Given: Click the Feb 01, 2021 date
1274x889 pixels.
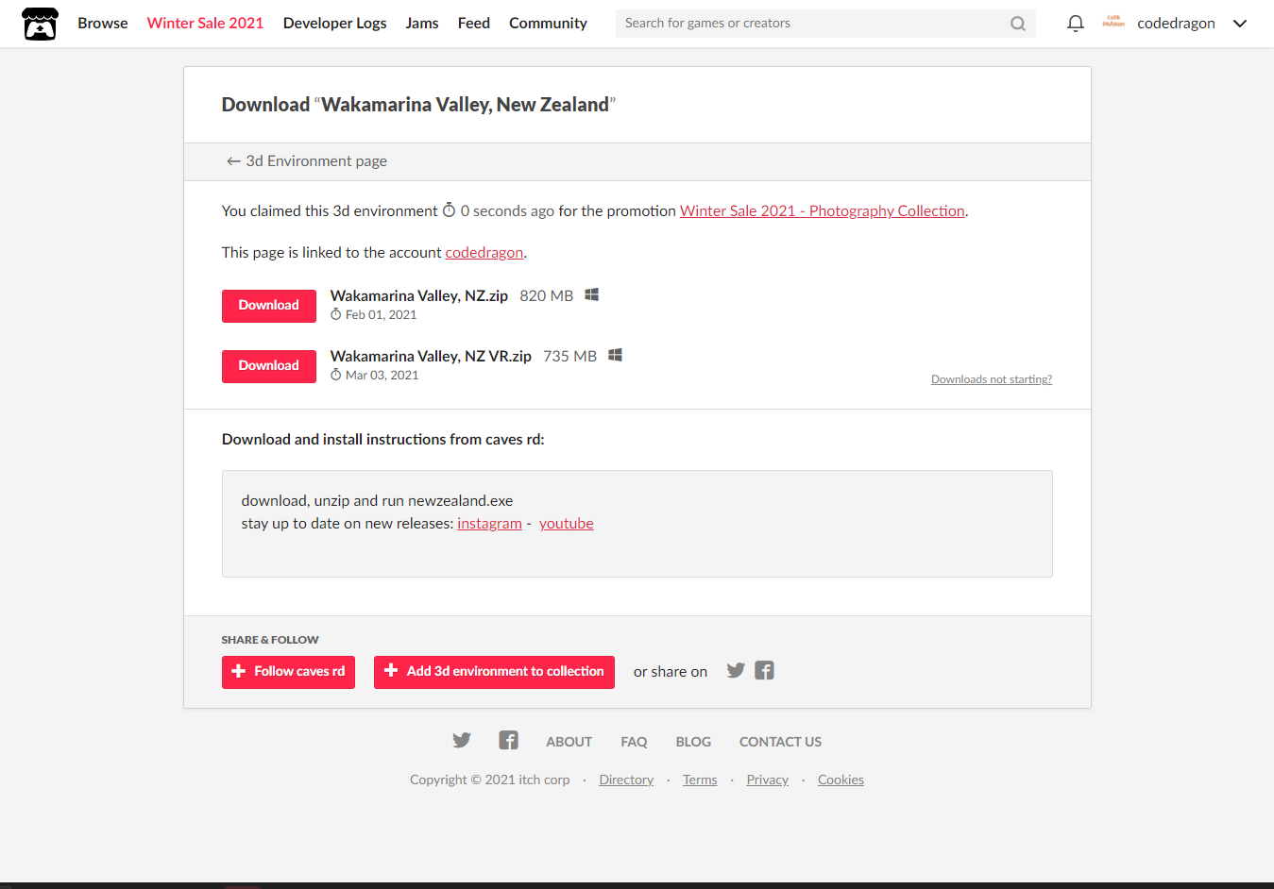Looking at the screenshot, I should click(382, 315).
